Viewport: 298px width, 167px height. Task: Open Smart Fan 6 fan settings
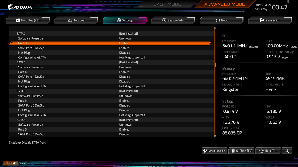coord(214,151)
